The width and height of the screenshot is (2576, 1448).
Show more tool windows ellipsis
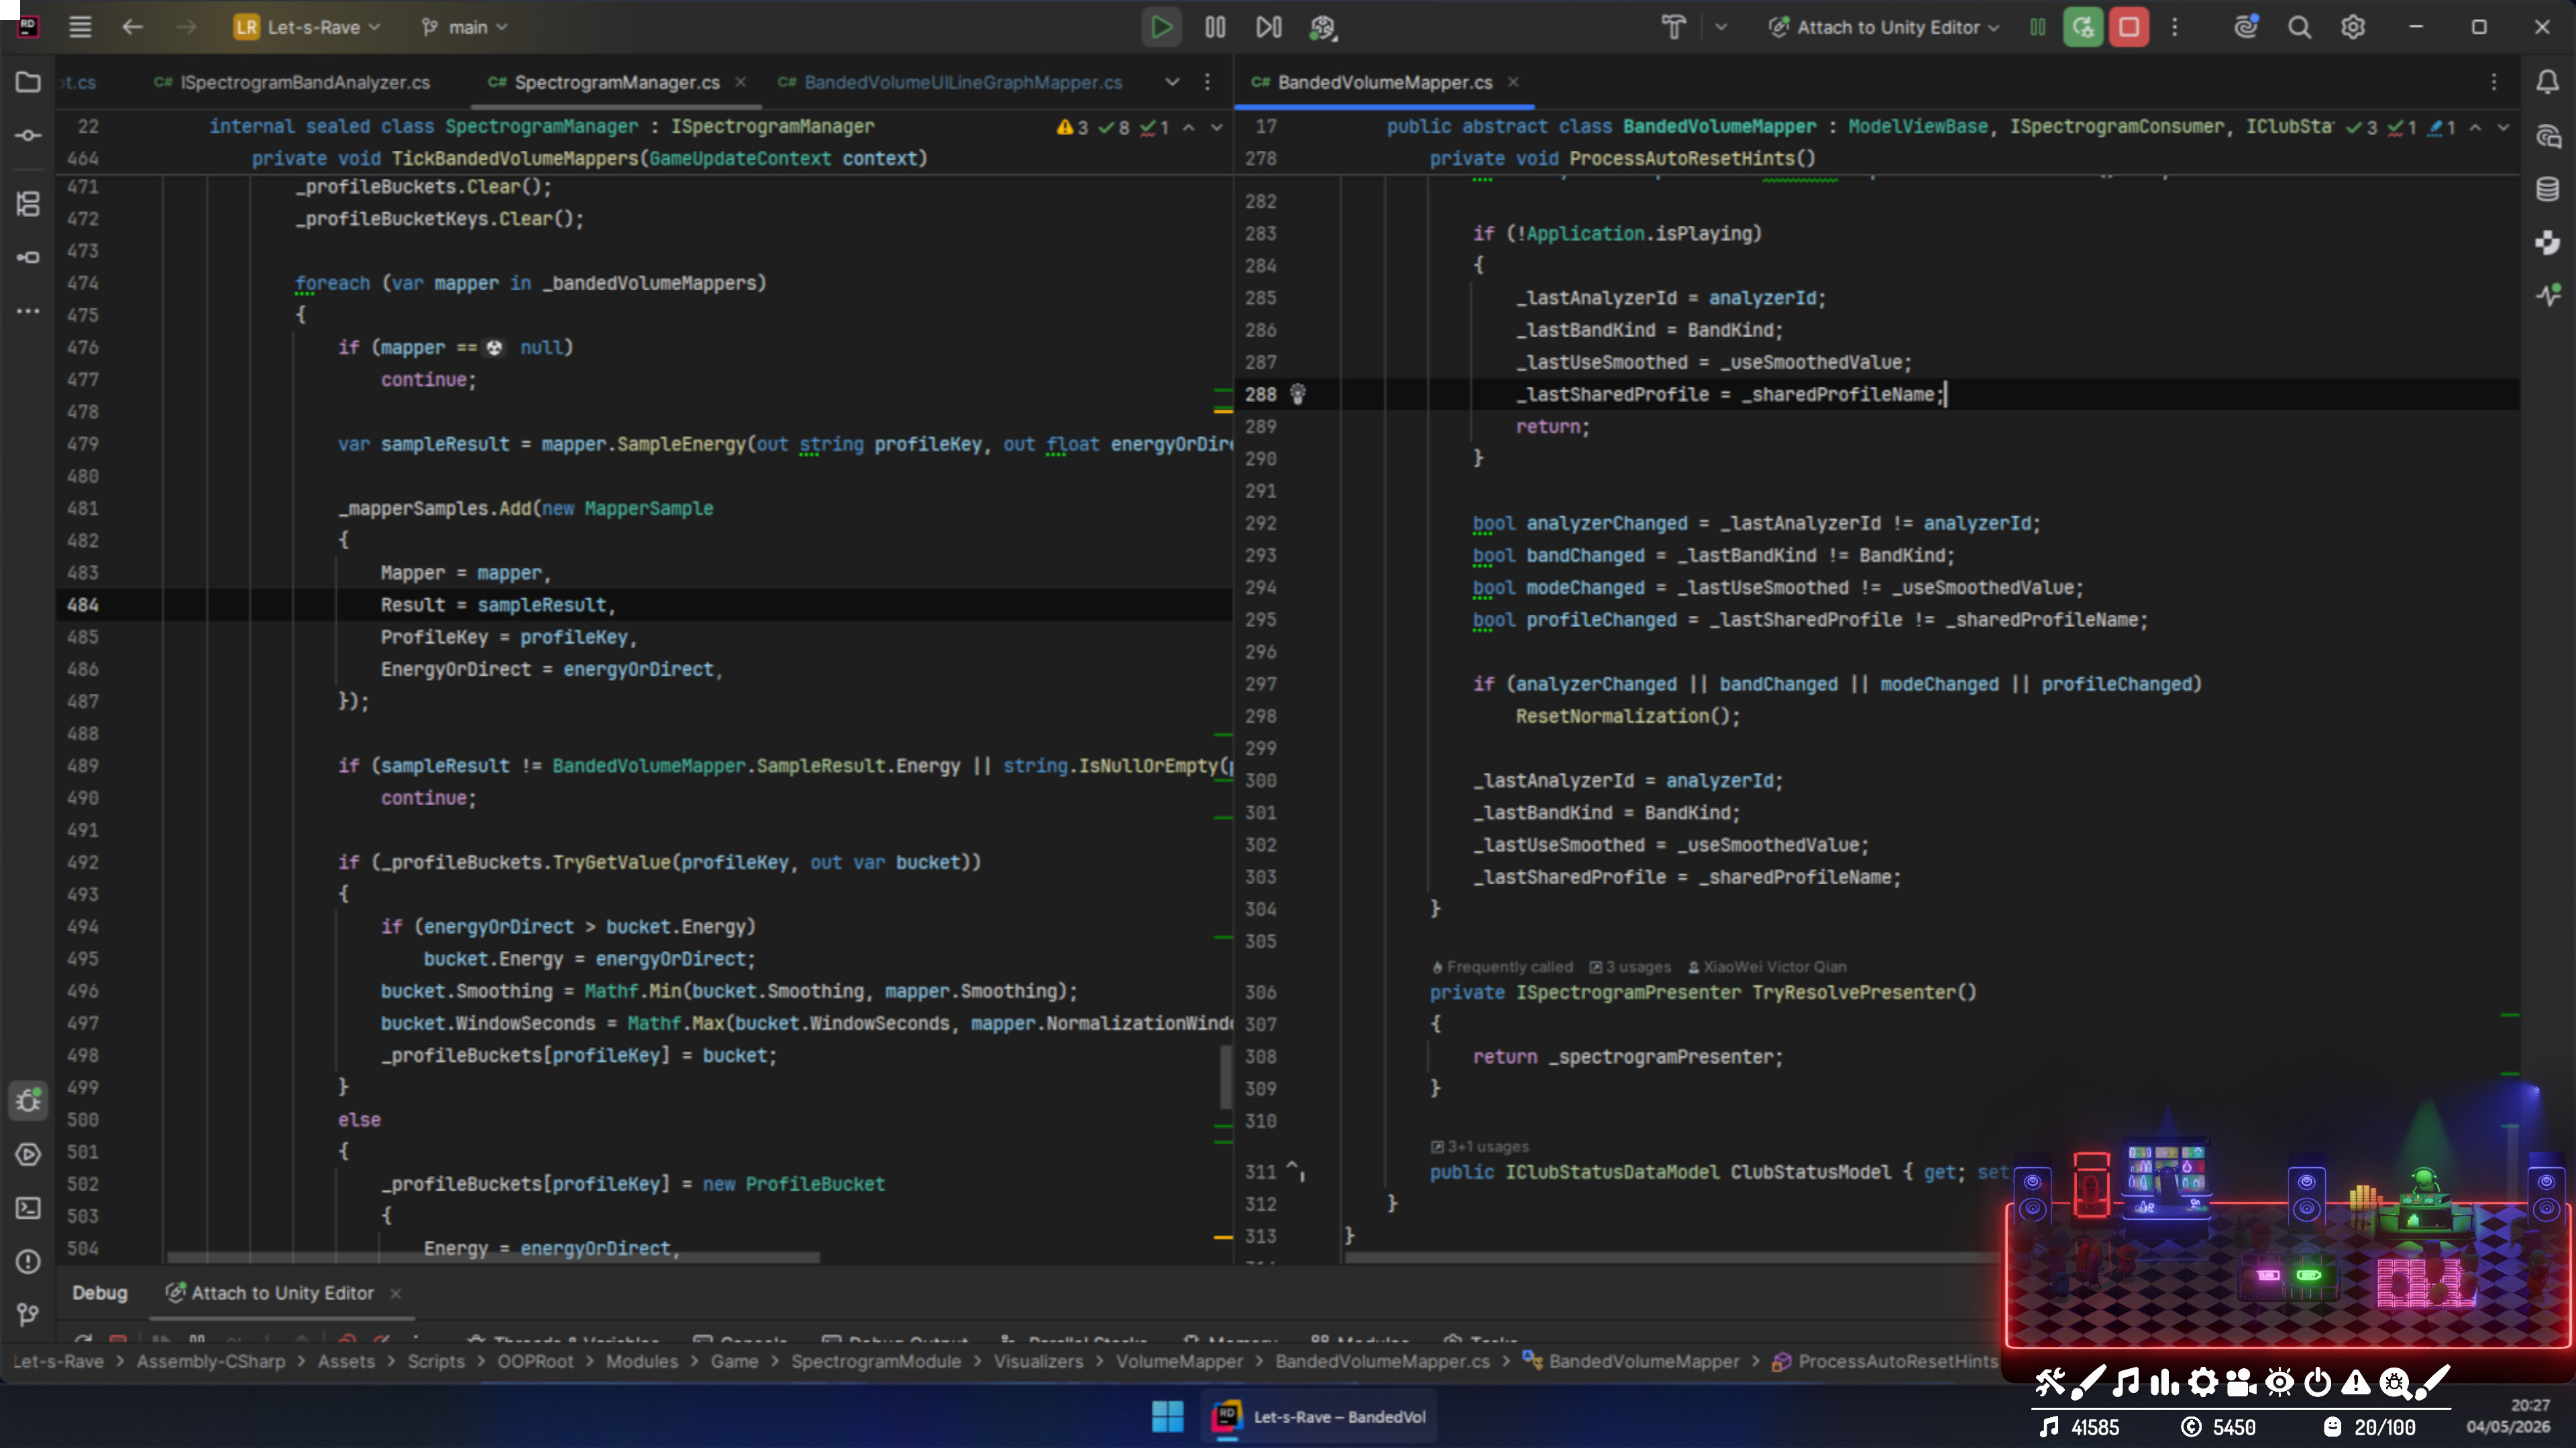28,311
